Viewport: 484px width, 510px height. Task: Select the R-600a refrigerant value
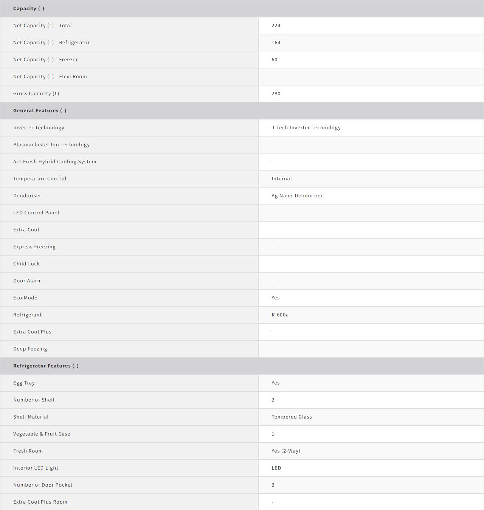[x=280, y=315]
